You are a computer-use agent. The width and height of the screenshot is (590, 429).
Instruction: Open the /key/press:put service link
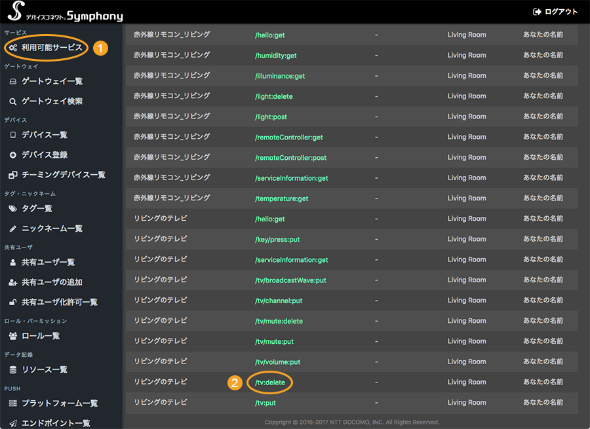pyautogui.click(x=277, y=240)
